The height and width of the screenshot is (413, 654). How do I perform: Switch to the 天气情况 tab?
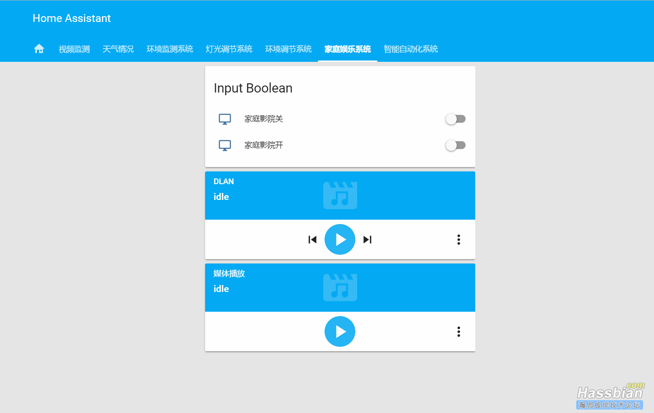tap(118, 49)
